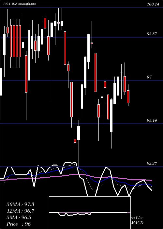
Task: Select the 98.87 price level label
Action: pos(152,34)
